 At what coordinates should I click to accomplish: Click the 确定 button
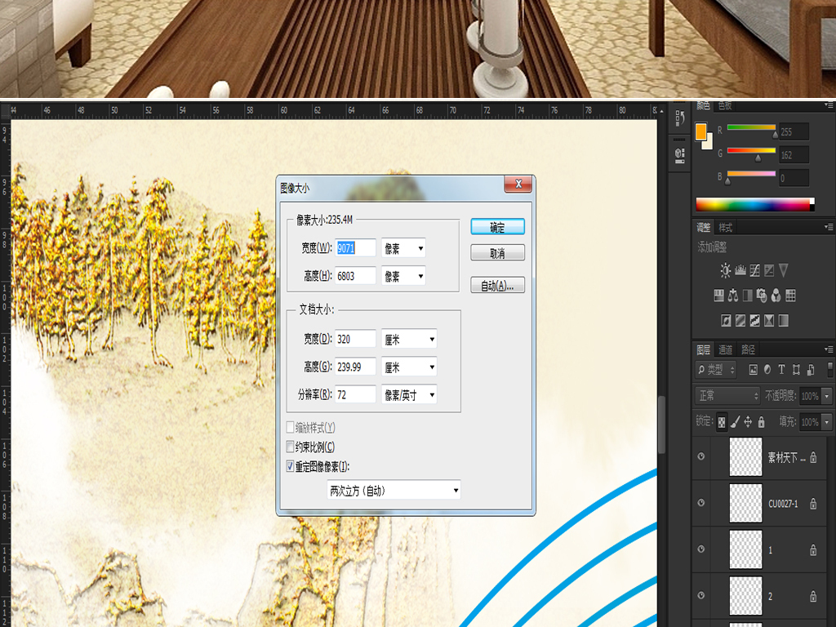click(x=497, y=227)
